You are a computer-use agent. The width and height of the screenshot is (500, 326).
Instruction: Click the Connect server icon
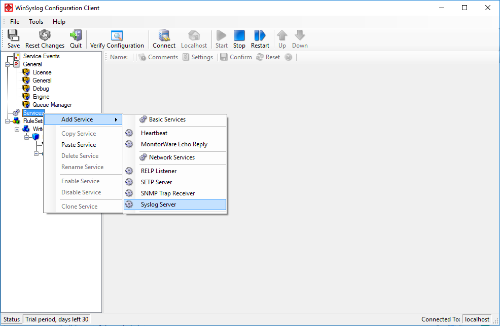(164, 39)
